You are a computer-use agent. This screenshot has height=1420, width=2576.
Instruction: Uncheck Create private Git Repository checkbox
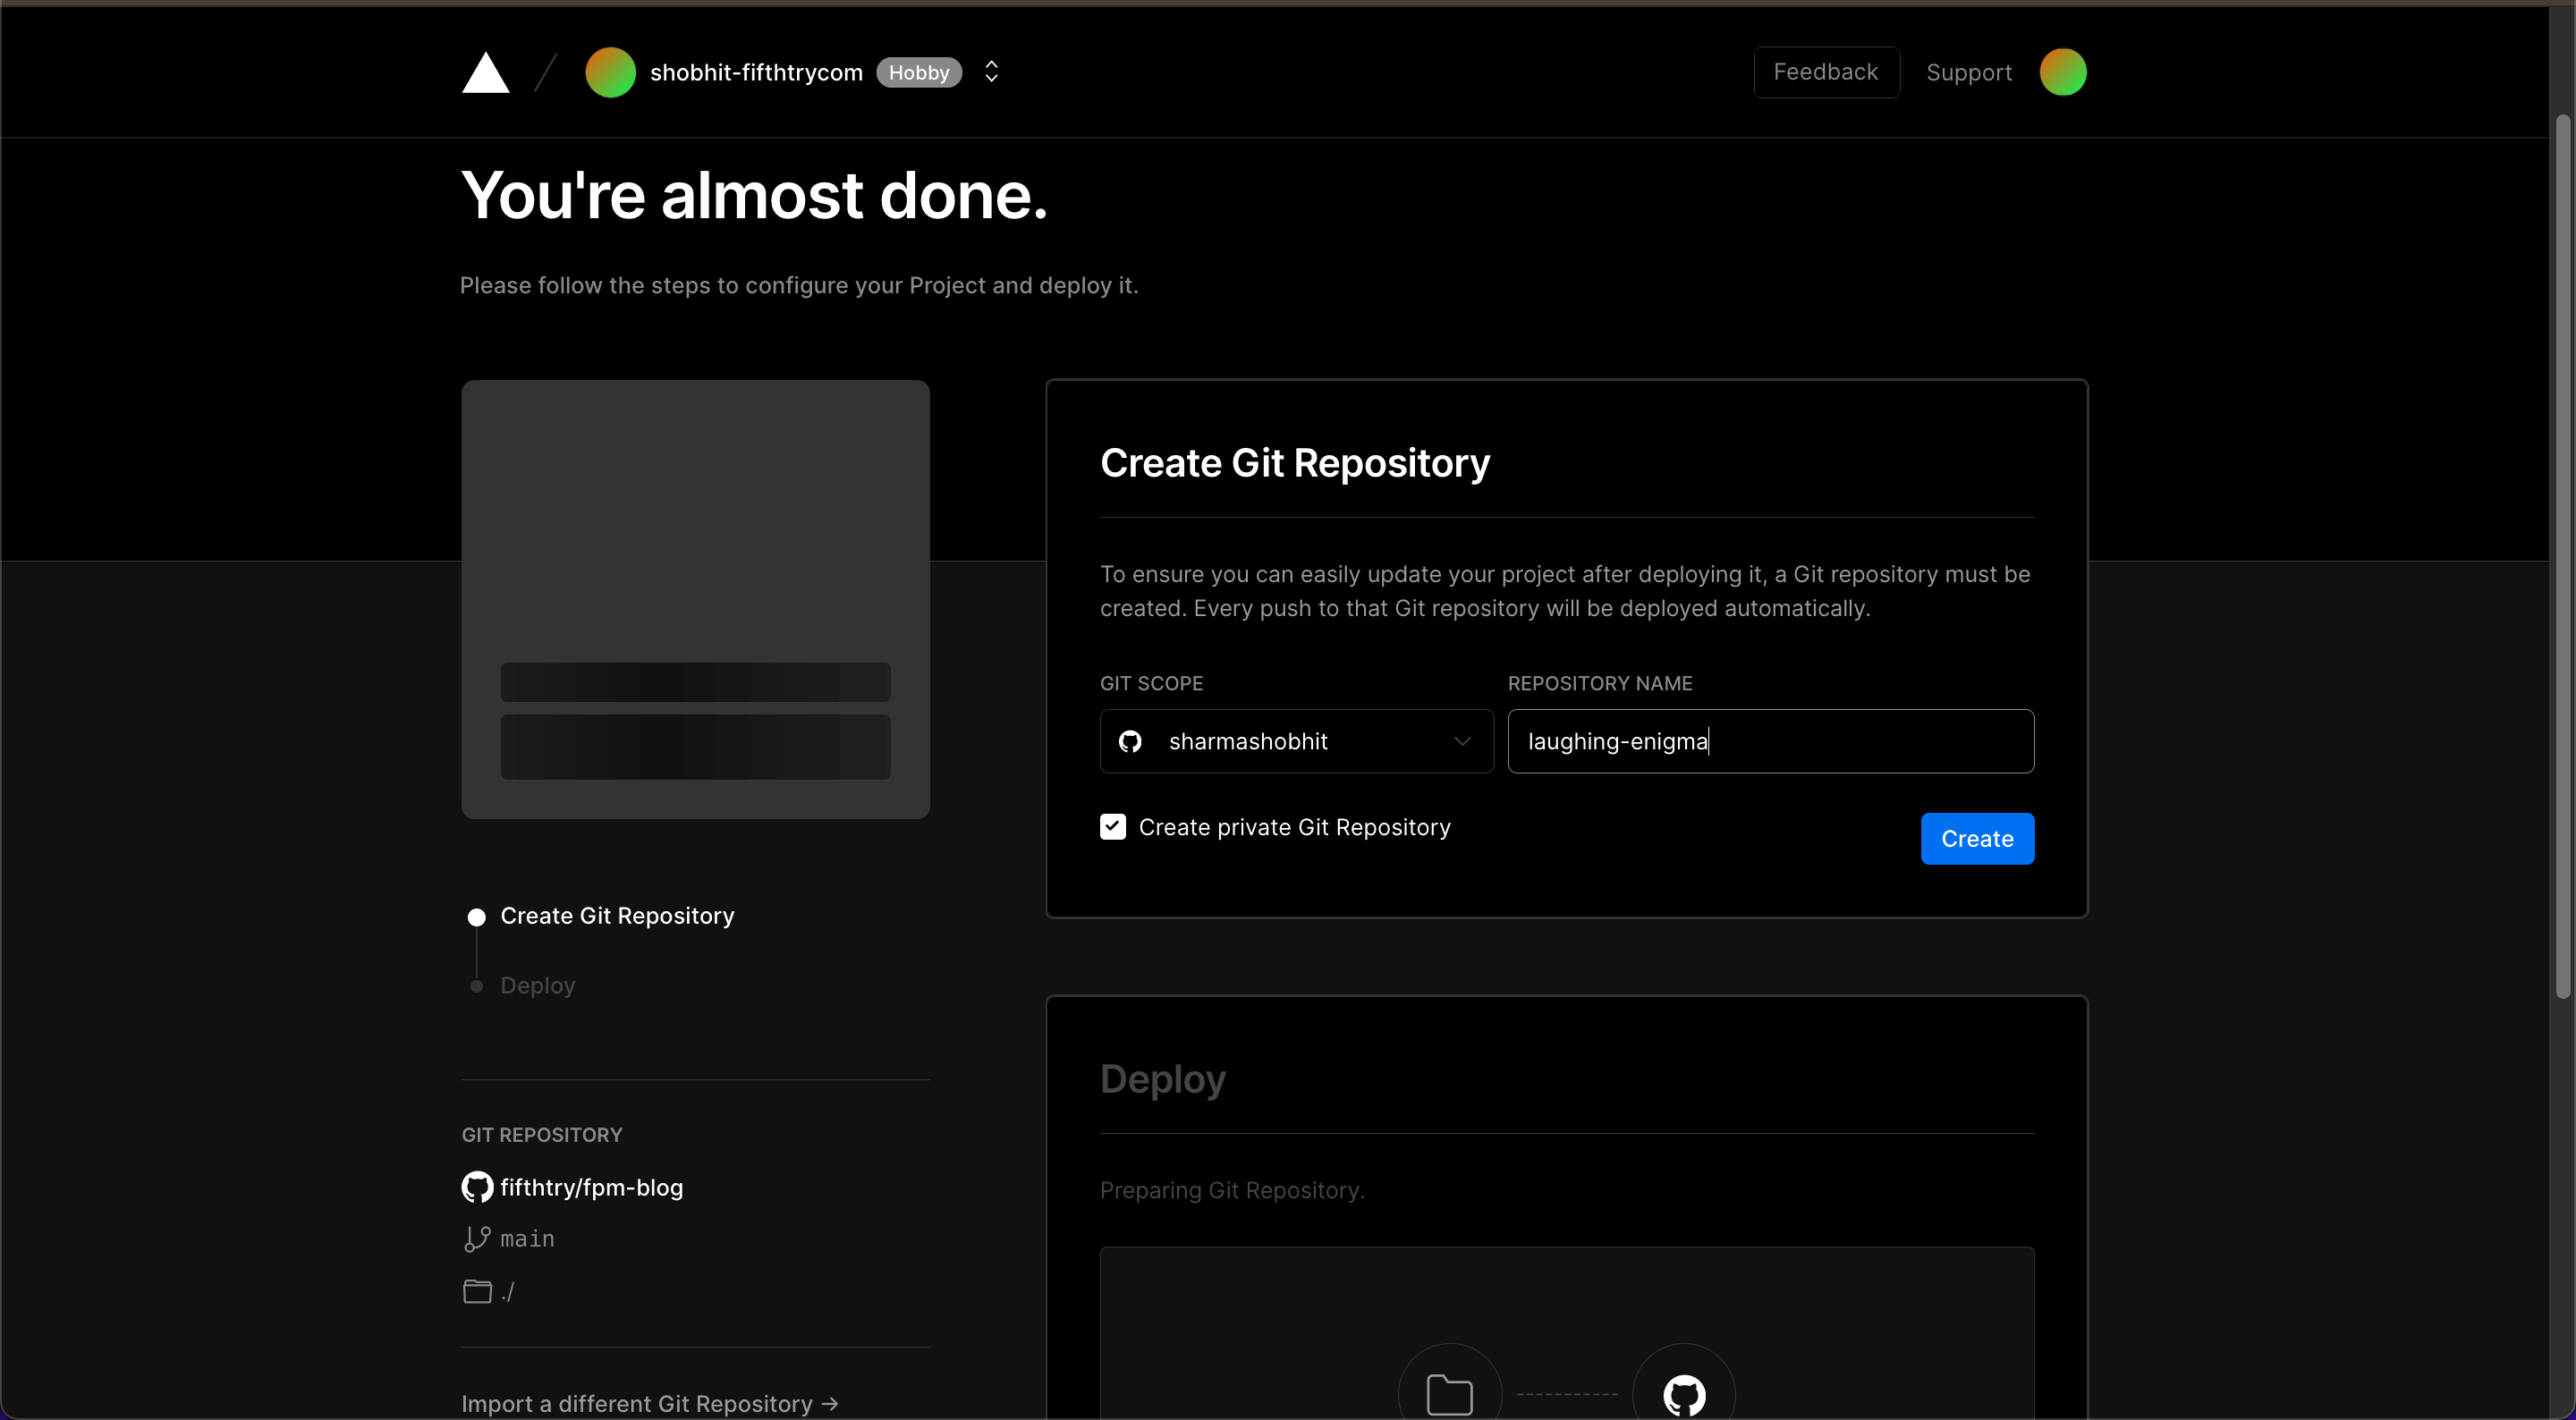(1113, 826)
